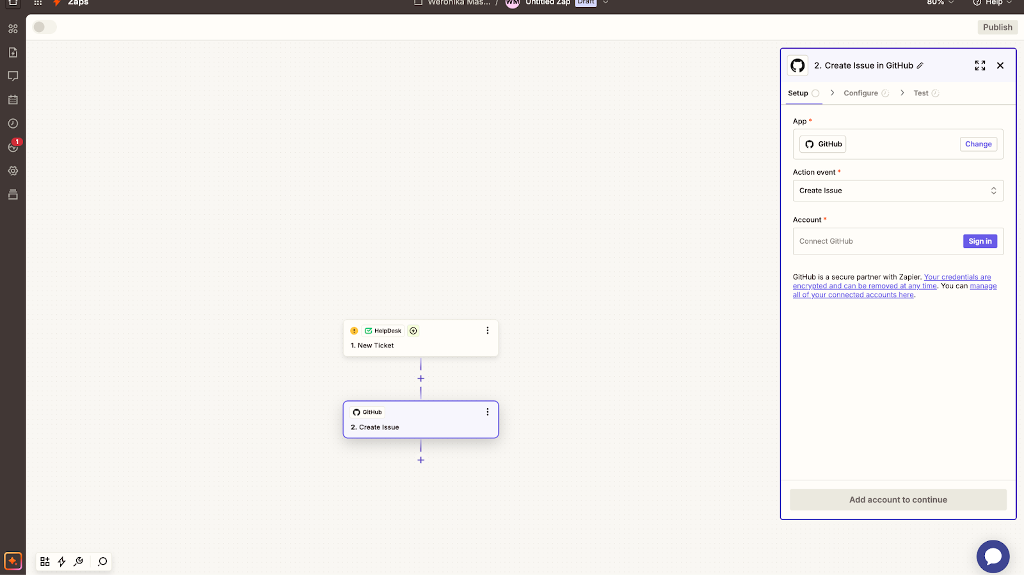The image size is (1024, 575).
Task: Click the HelpDesk app label on step 1
Action: point(383,331)
